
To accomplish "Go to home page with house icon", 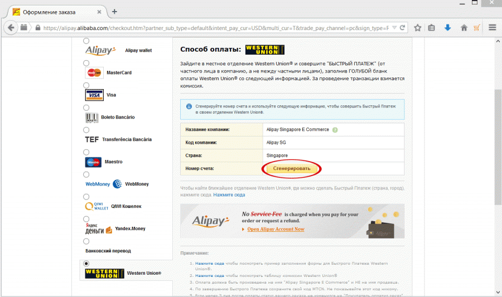I will tap(464, 28).
